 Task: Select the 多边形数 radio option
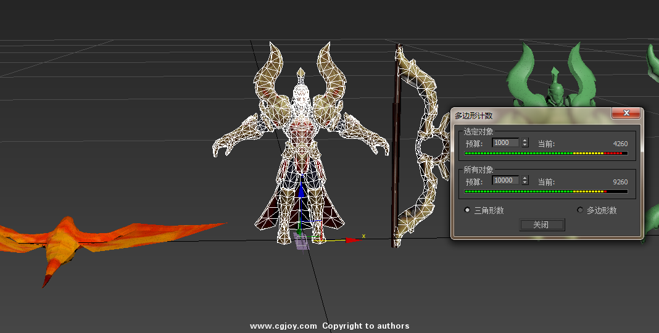pyautogui.click(x=580, y=210)
